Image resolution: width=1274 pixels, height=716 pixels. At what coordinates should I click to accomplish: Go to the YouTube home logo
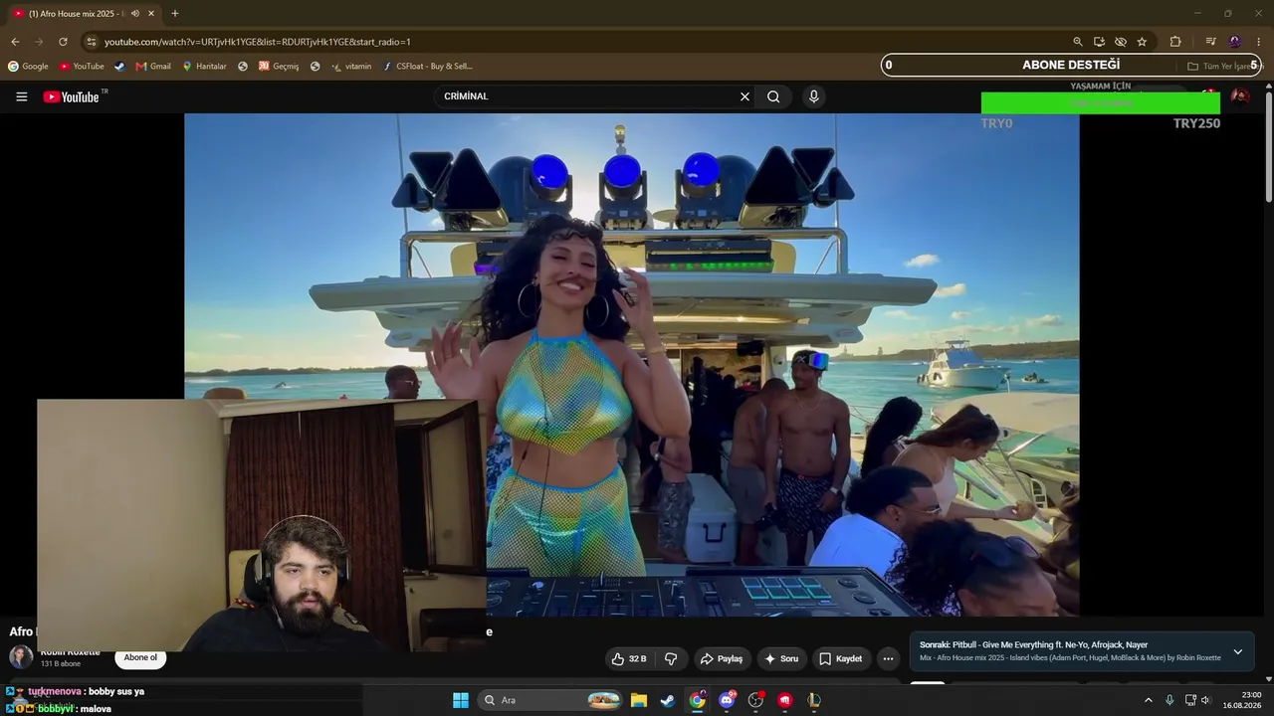[x=72, y=96]
